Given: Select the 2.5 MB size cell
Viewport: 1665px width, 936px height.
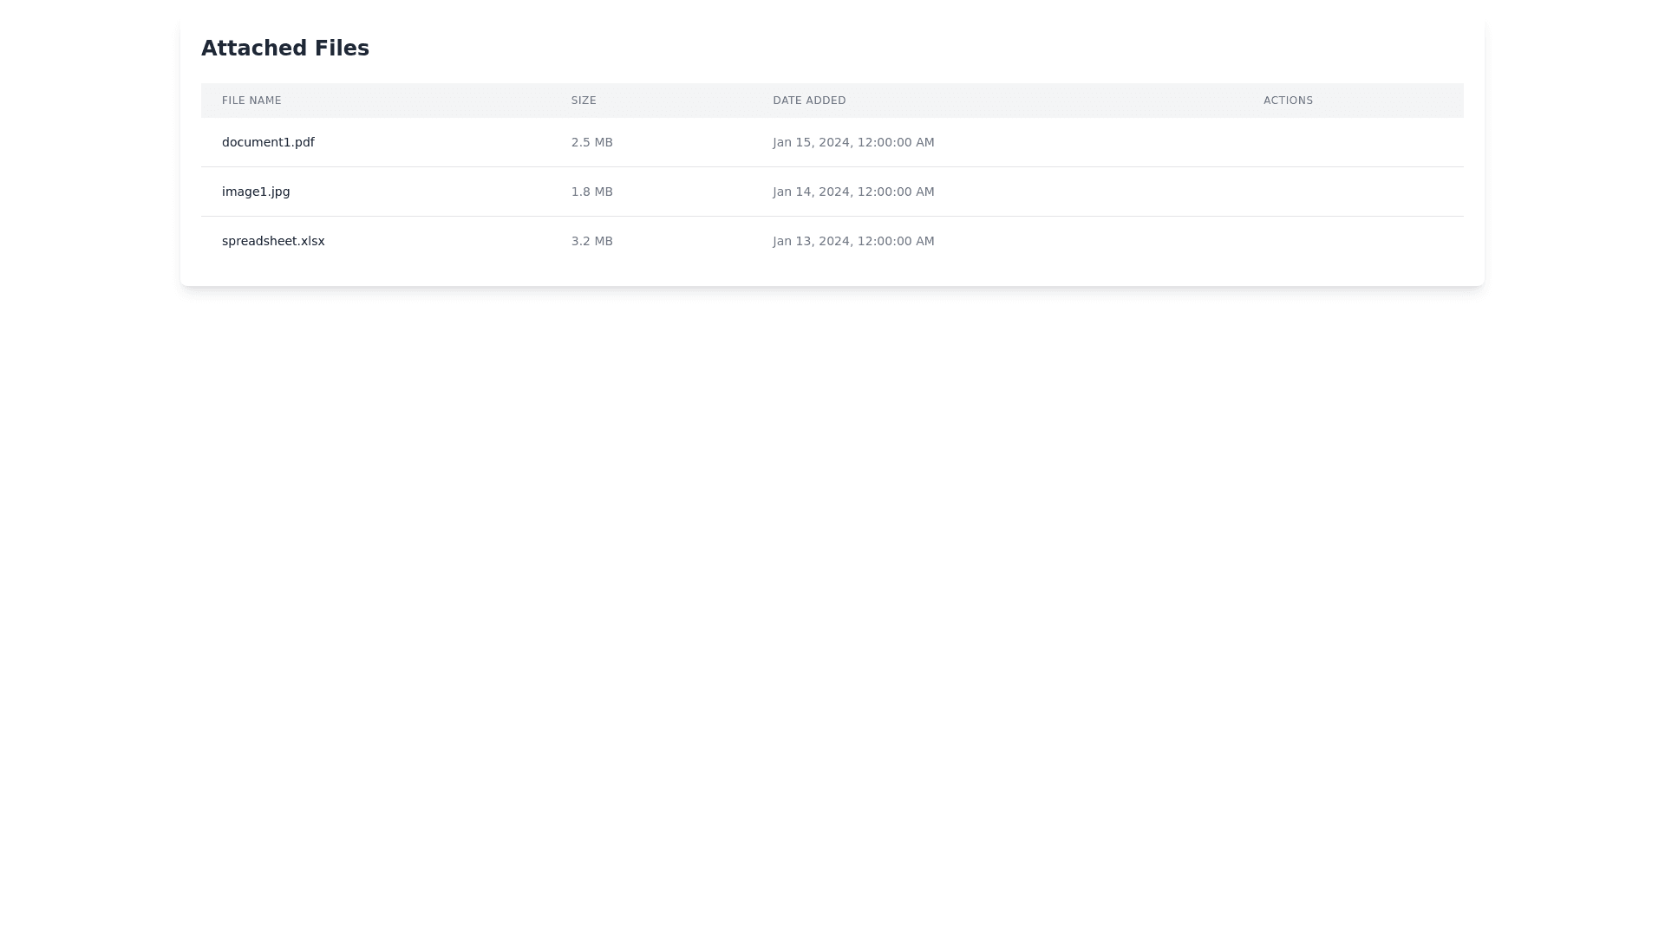Looking at the screenshot, I should (x=592, y=142).
